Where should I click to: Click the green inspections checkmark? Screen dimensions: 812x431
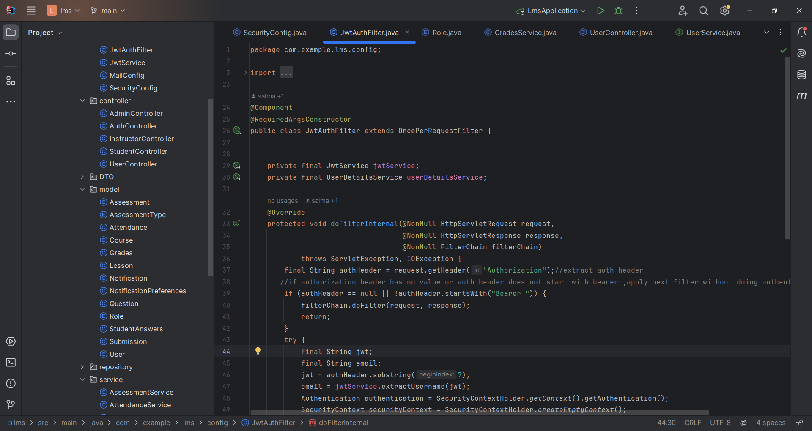click(x=783, y=50)
